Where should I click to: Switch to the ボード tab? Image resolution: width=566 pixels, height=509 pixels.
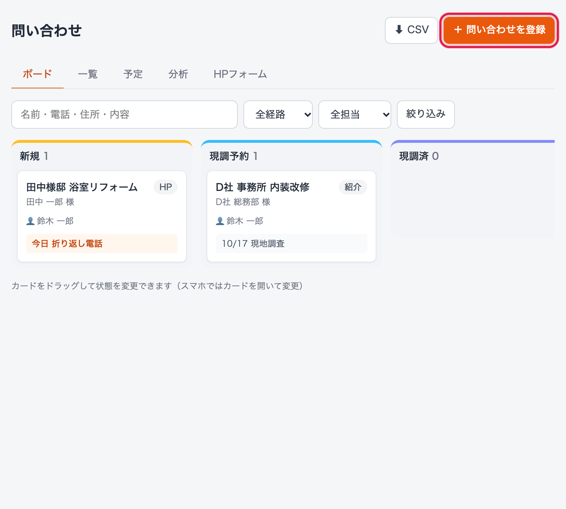pyautogui.click(x=37, y=74)
